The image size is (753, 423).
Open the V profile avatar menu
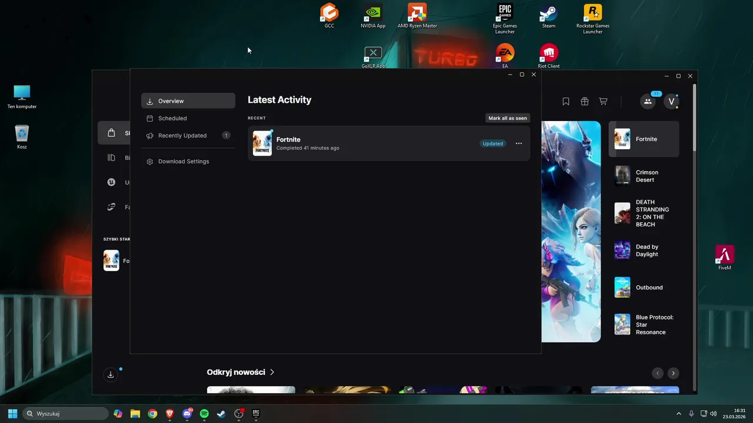[672, 102]
